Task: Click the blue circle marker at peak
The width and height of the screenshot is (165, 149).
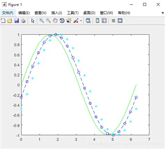Action: pyautogui.click(x=56, y=34)
